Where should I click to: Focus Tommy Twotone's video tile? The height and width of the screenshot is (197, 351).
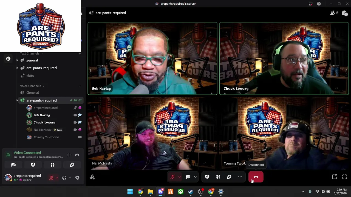pos(284,133)
